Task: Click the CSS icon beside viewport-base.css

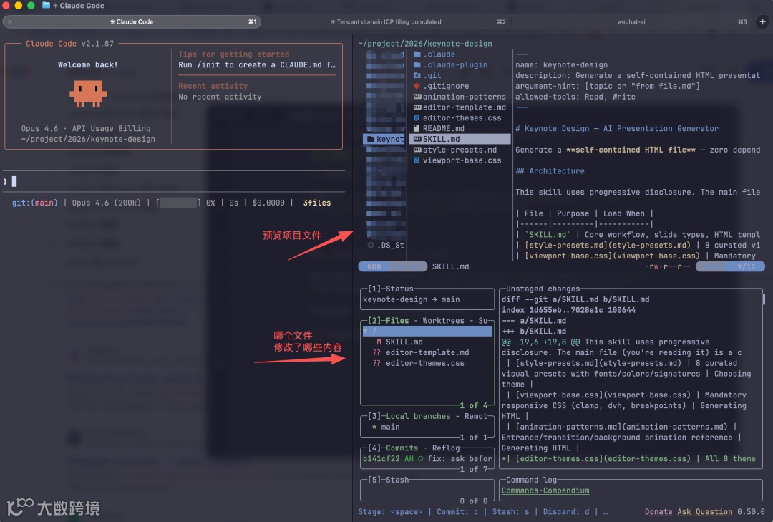Action: click(417, 160)
